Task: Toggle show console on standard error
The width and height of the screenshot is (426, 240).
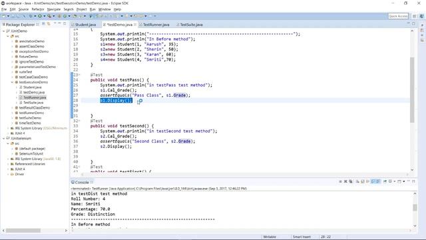Action: pos(378,181)
